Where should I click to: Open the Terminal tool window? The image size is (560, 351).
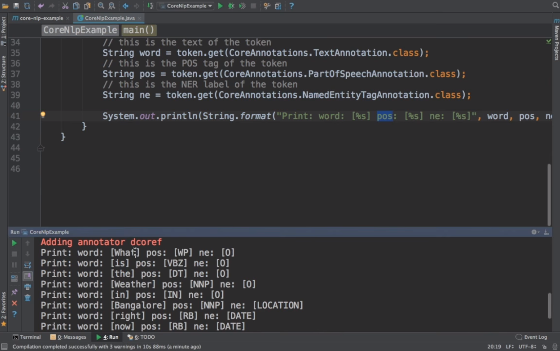(x=27, y=337)
